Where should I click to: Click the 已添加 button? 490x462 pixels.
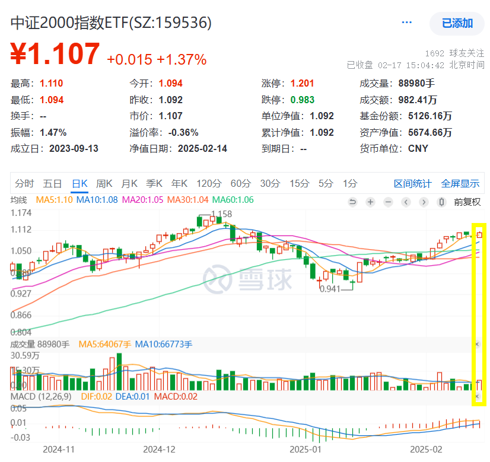457,24
